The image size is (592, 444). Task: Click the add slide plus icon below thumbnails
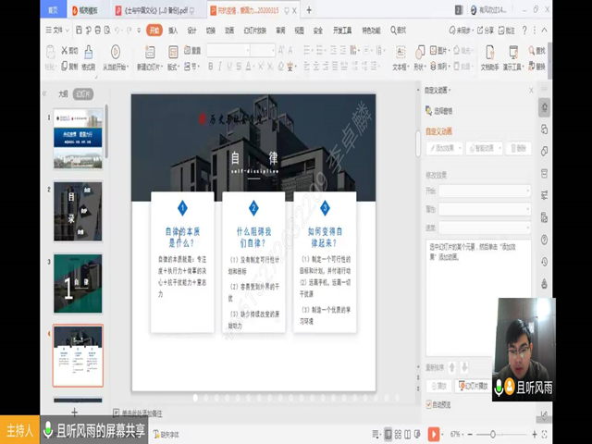coord(75,411)
